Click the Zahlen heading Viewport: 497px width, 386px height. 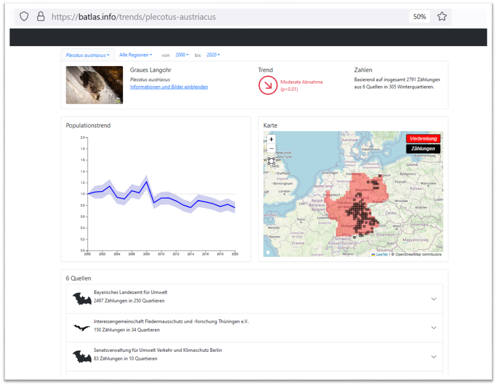363,70
